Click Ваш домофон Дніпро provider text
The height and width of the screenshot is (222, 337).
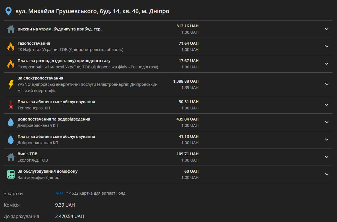coord(38,178)
